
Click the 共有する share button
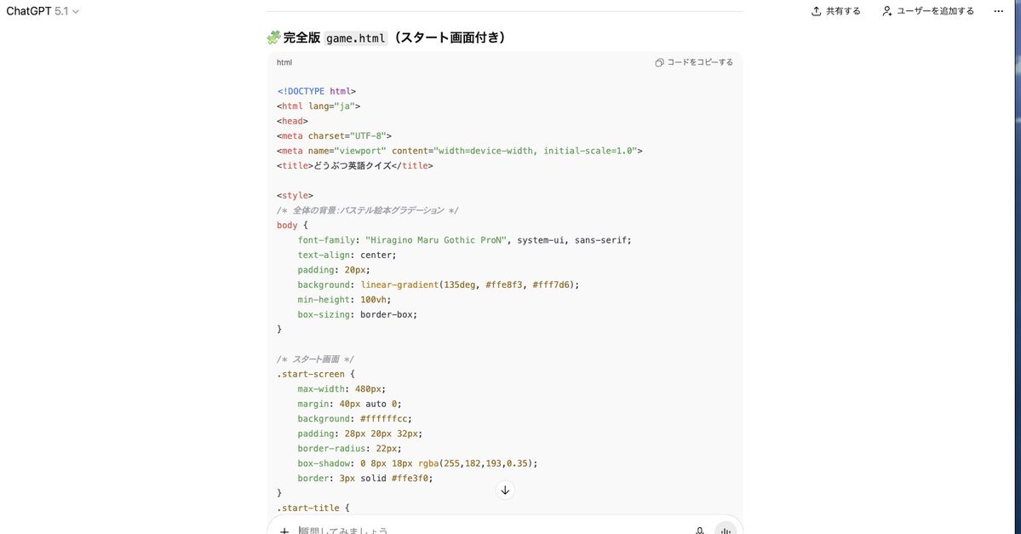(835, 11)
